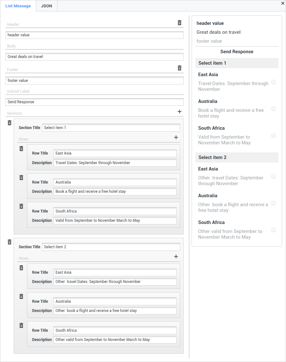Delete the 'Select item 1' section
This screenshot has height=362, width=286.
(x=10, y=123)
